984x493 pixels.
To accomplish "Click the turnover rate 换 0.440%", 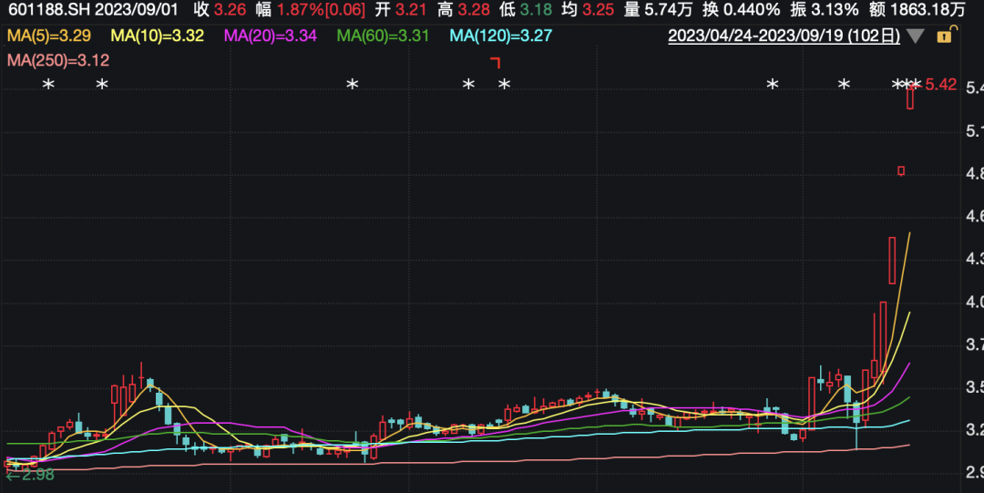I will click(x=741, y=10).
